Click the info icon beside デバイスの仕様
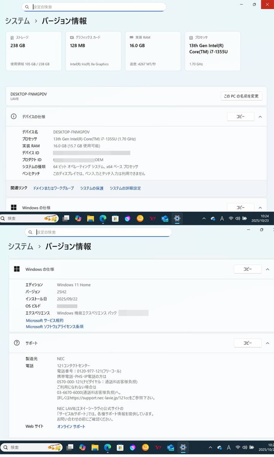Image resolution: width=274 pixels, height=457 pixels. point(14,117)
